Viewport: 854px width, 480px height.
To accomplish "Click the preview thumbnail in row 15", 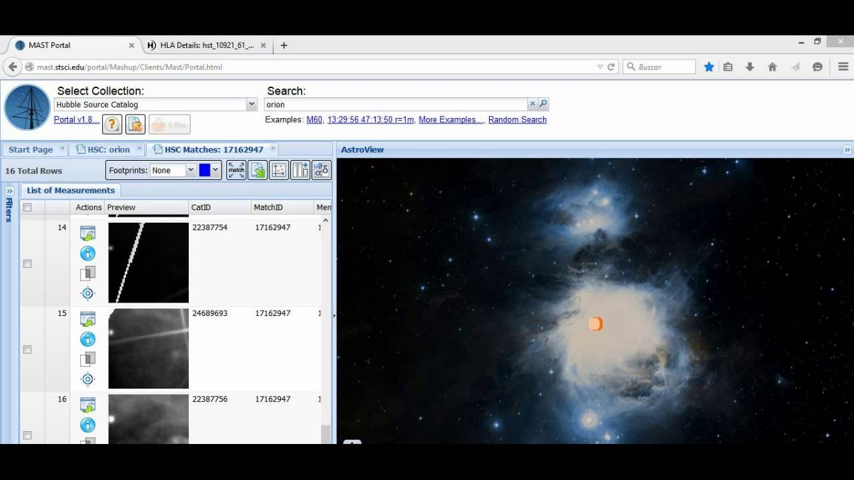I will pos(148,348).
